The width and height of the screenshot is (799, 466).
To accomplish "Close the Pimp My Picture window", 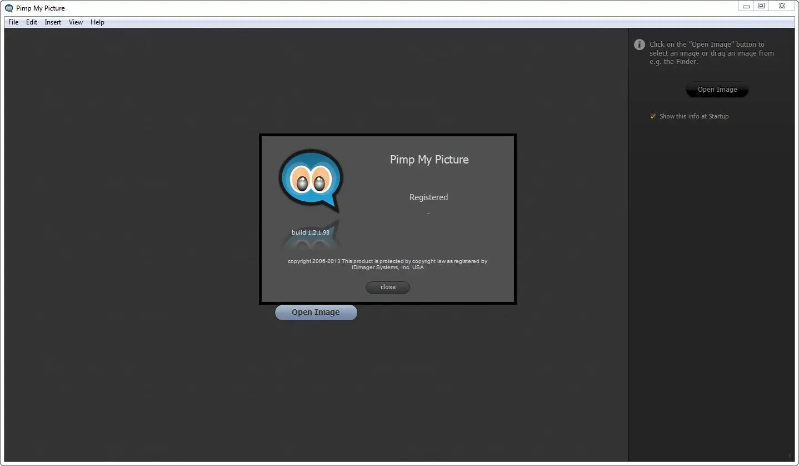I will [782, 6].
